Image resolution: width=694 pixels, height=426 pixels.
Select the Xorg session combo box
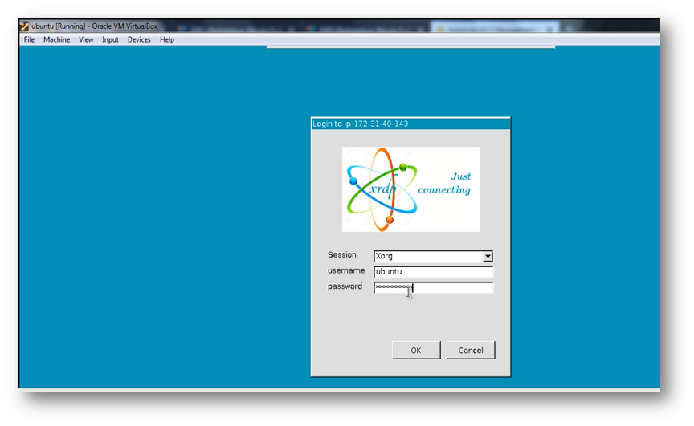tap(433, 256)
